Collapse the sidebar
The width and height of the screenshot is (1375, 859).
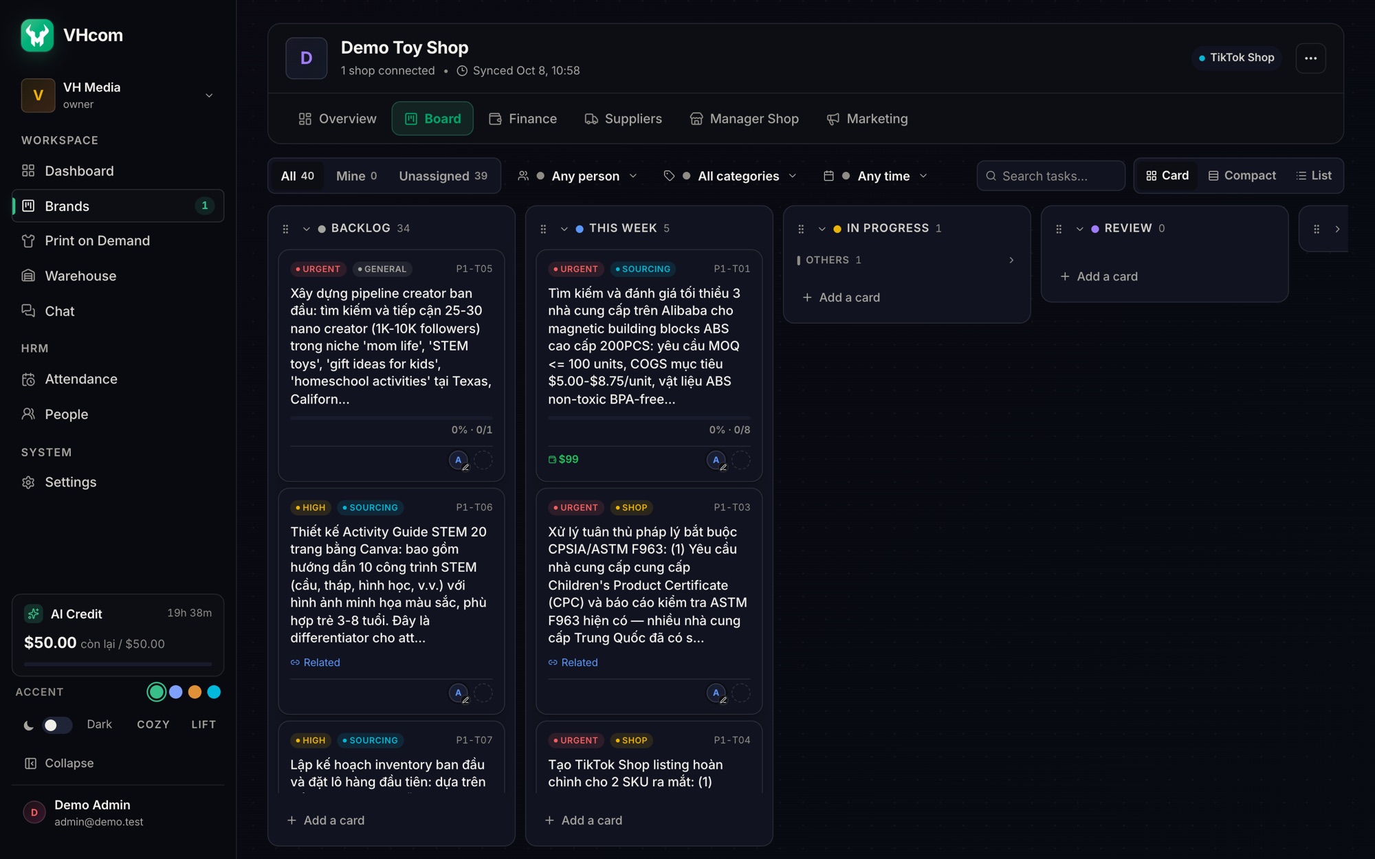(59, 763)
